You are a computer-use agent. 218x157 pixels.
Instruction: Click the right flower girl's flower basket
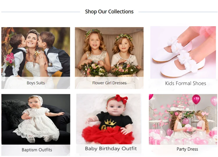[x=126, y=69]
